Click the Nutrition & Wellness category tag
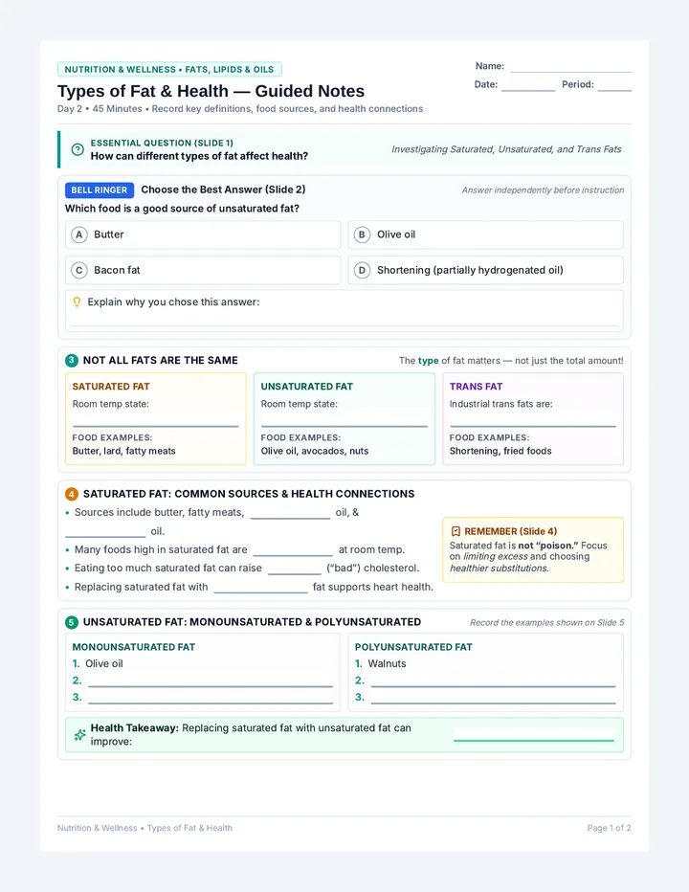This screenshot has width=689, height=892. pos(169,70)
